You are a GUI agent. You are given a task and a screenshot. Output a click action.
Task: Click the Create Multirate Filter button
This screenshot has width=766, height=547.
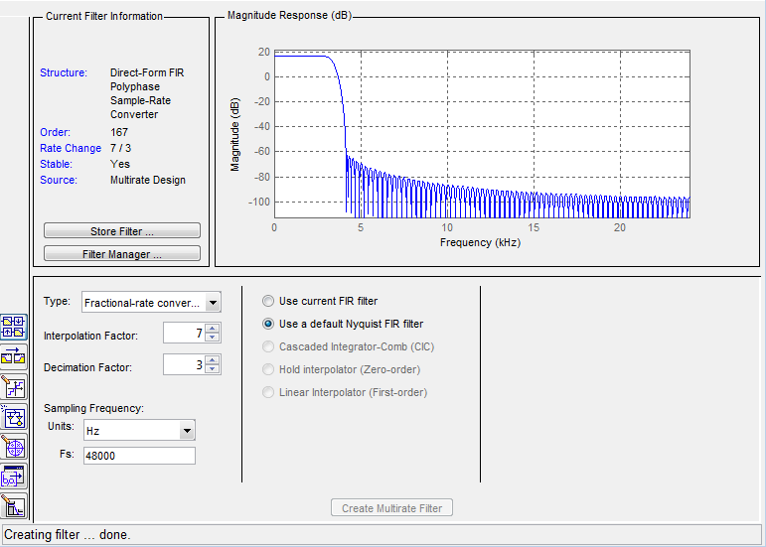point(391,508)
